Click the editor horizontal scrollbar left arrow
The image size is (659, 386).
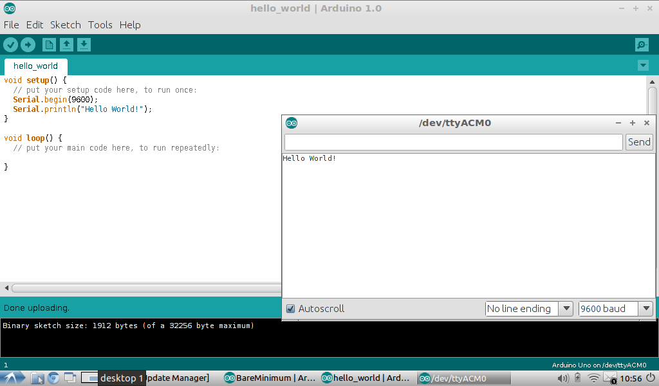pyautogui.click(x=6, y=288)
